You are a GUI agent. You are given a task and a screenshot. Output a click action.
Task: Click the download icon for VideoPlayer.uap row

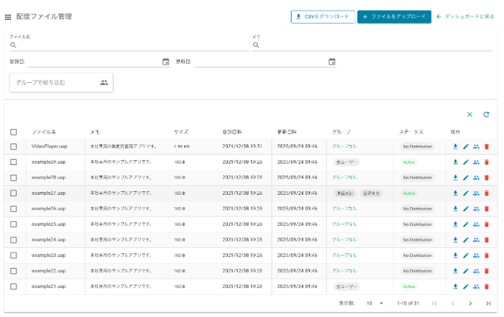click(455, 147)
